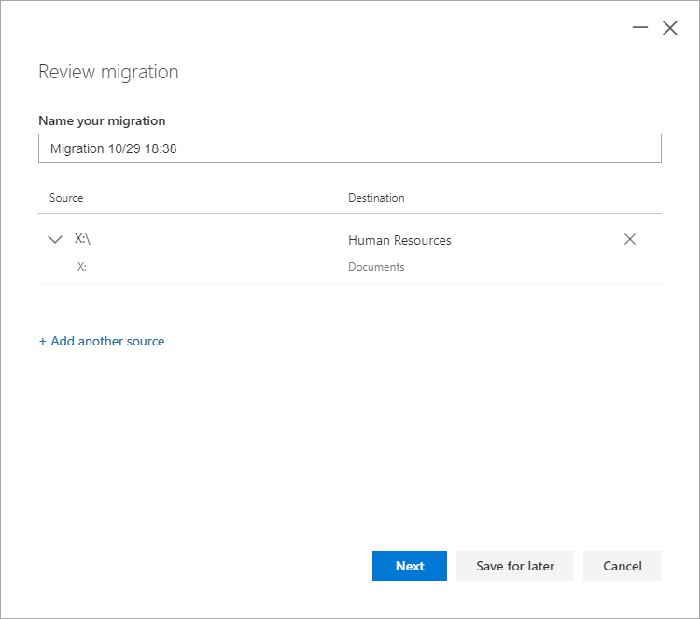Click the Destination column header

[x=376, y=197]
